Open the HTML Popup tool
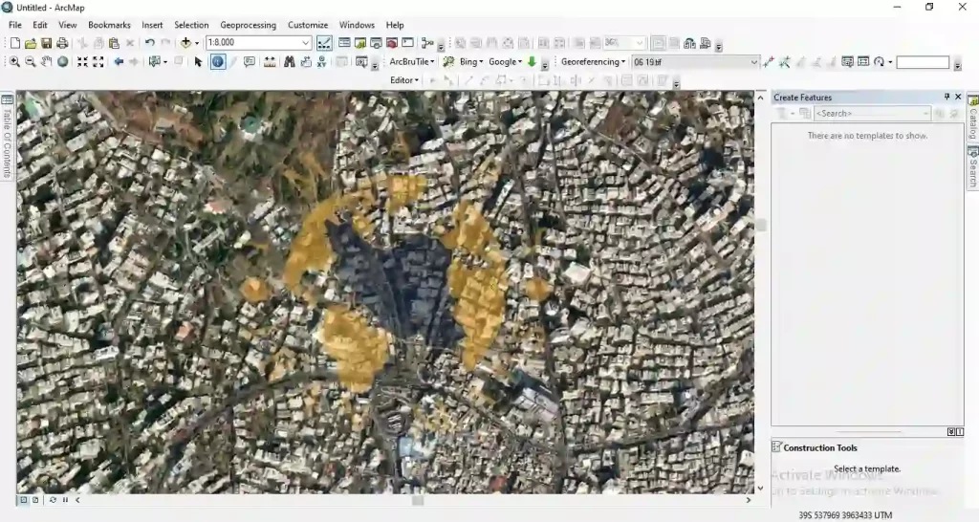979x522 pixels. tap(250, 62)
